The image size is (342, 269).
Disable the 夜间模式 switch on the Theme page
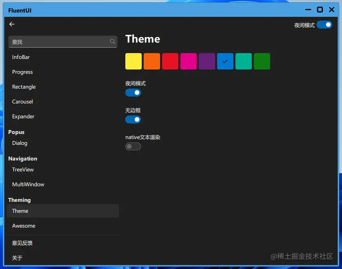(133, 93)
